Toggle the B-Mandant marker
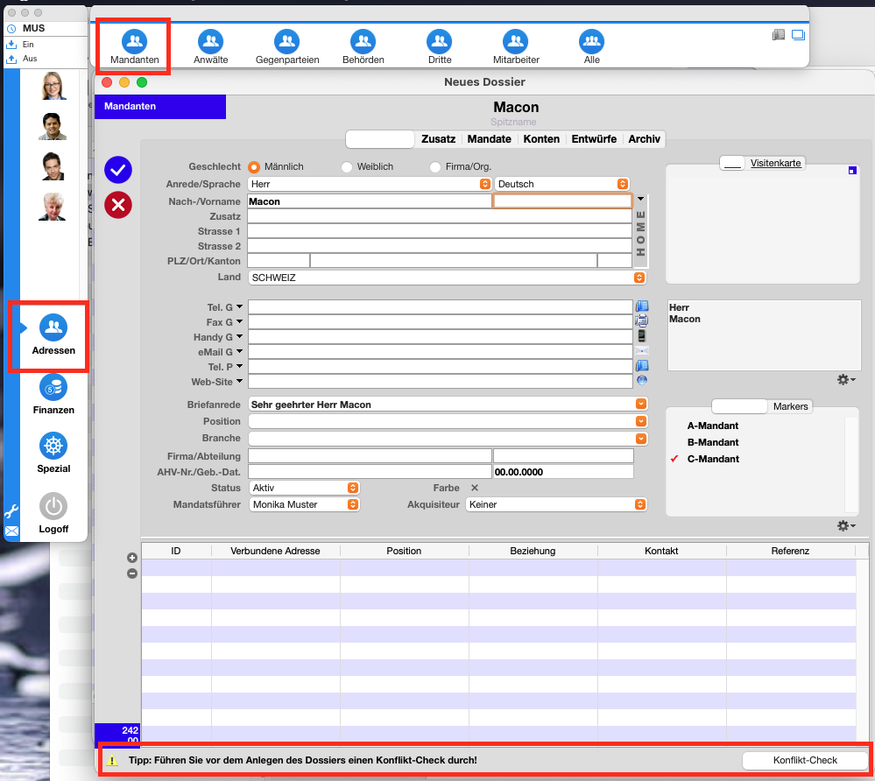 click(x=713, y=442)
